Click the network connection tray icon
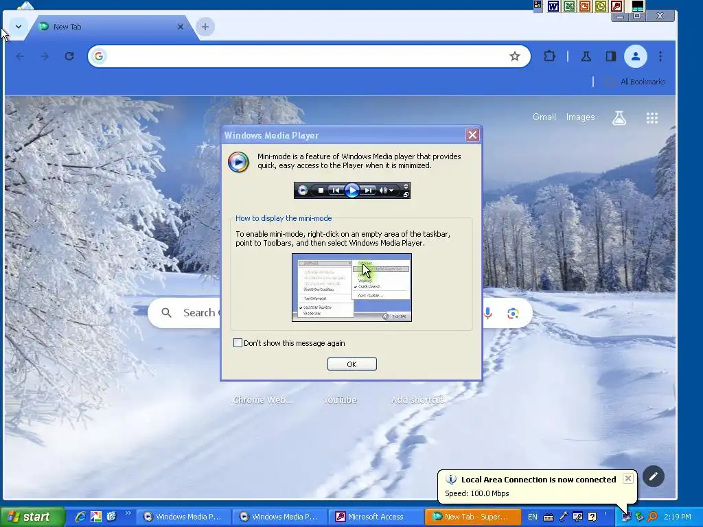This screenshot has width=703, height=527. (626, 517)
